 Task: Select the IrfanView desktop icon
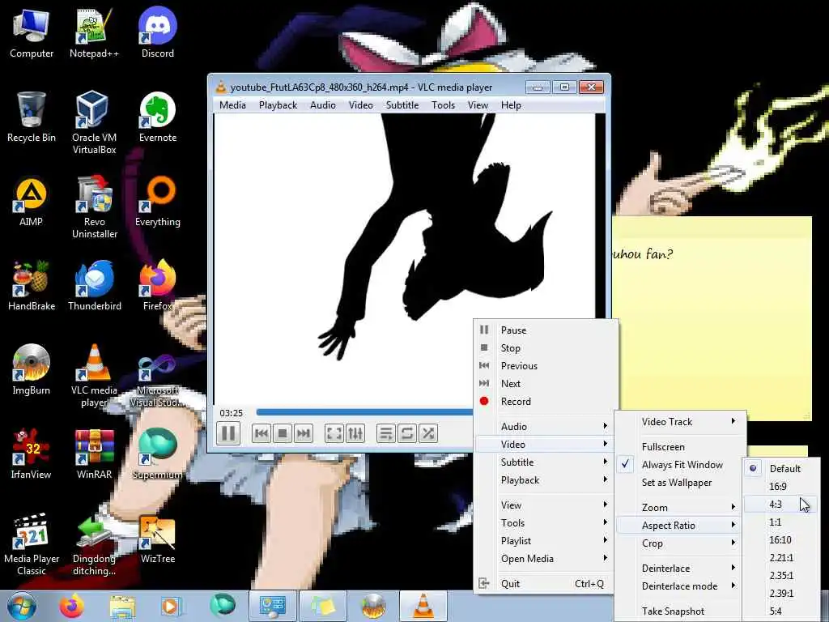(x=32, y=454)
